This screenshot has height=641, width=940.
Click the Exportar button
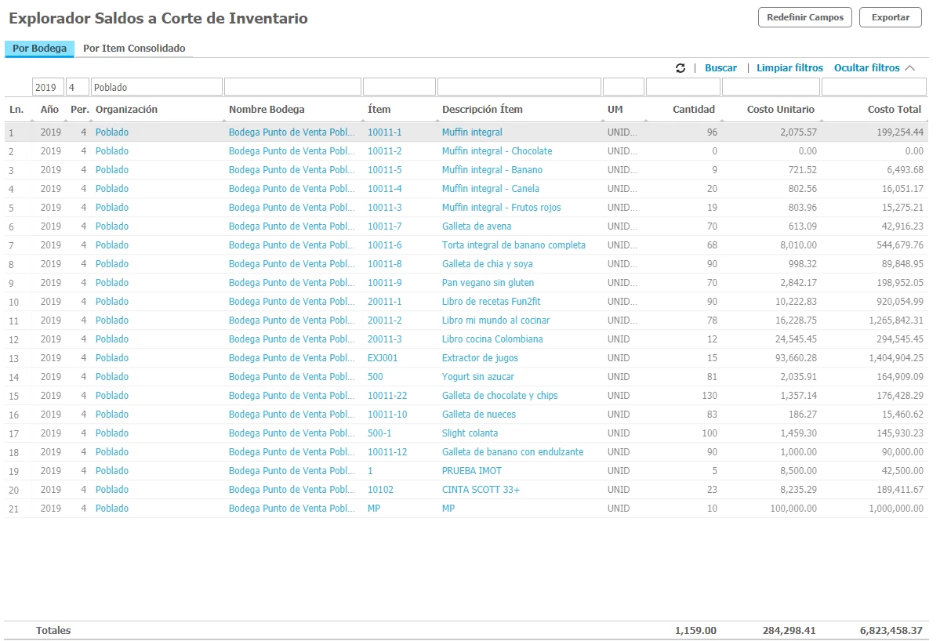tap(890, 17)
